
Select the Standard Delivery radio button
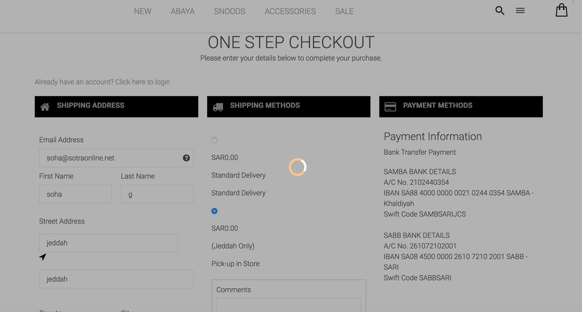(214, 140)
